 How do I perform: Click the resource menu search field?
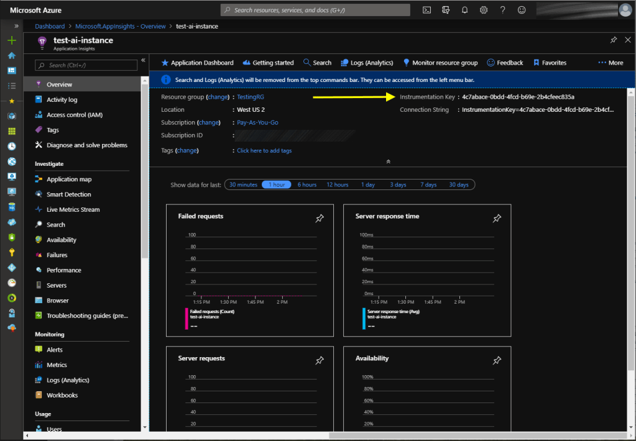86,65
